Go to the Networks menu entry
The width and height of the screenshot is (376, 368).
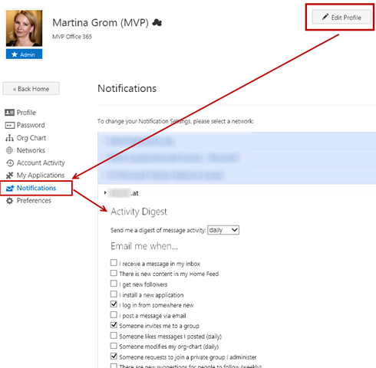pos(31,150)
